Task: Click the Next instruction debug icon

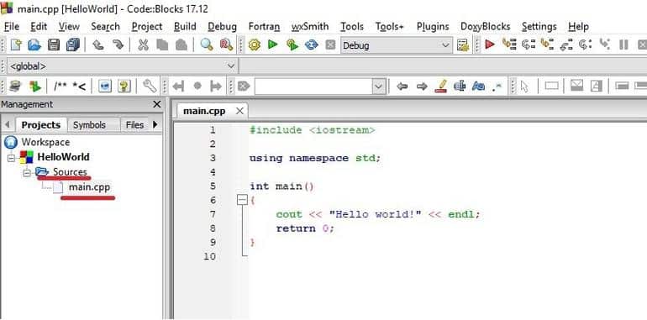Action: tap(585, 45)
